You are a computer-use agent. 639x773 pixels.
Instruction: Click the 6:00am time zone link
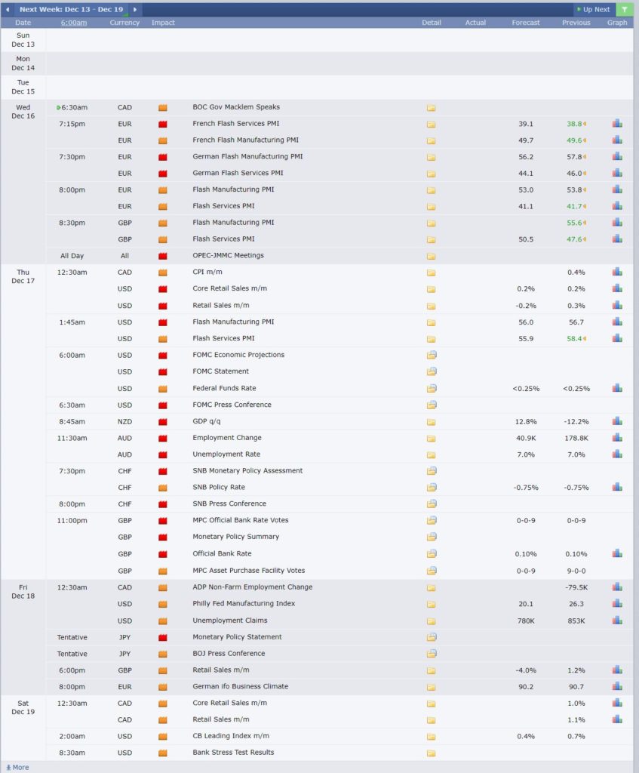click(x=74, y=23)
